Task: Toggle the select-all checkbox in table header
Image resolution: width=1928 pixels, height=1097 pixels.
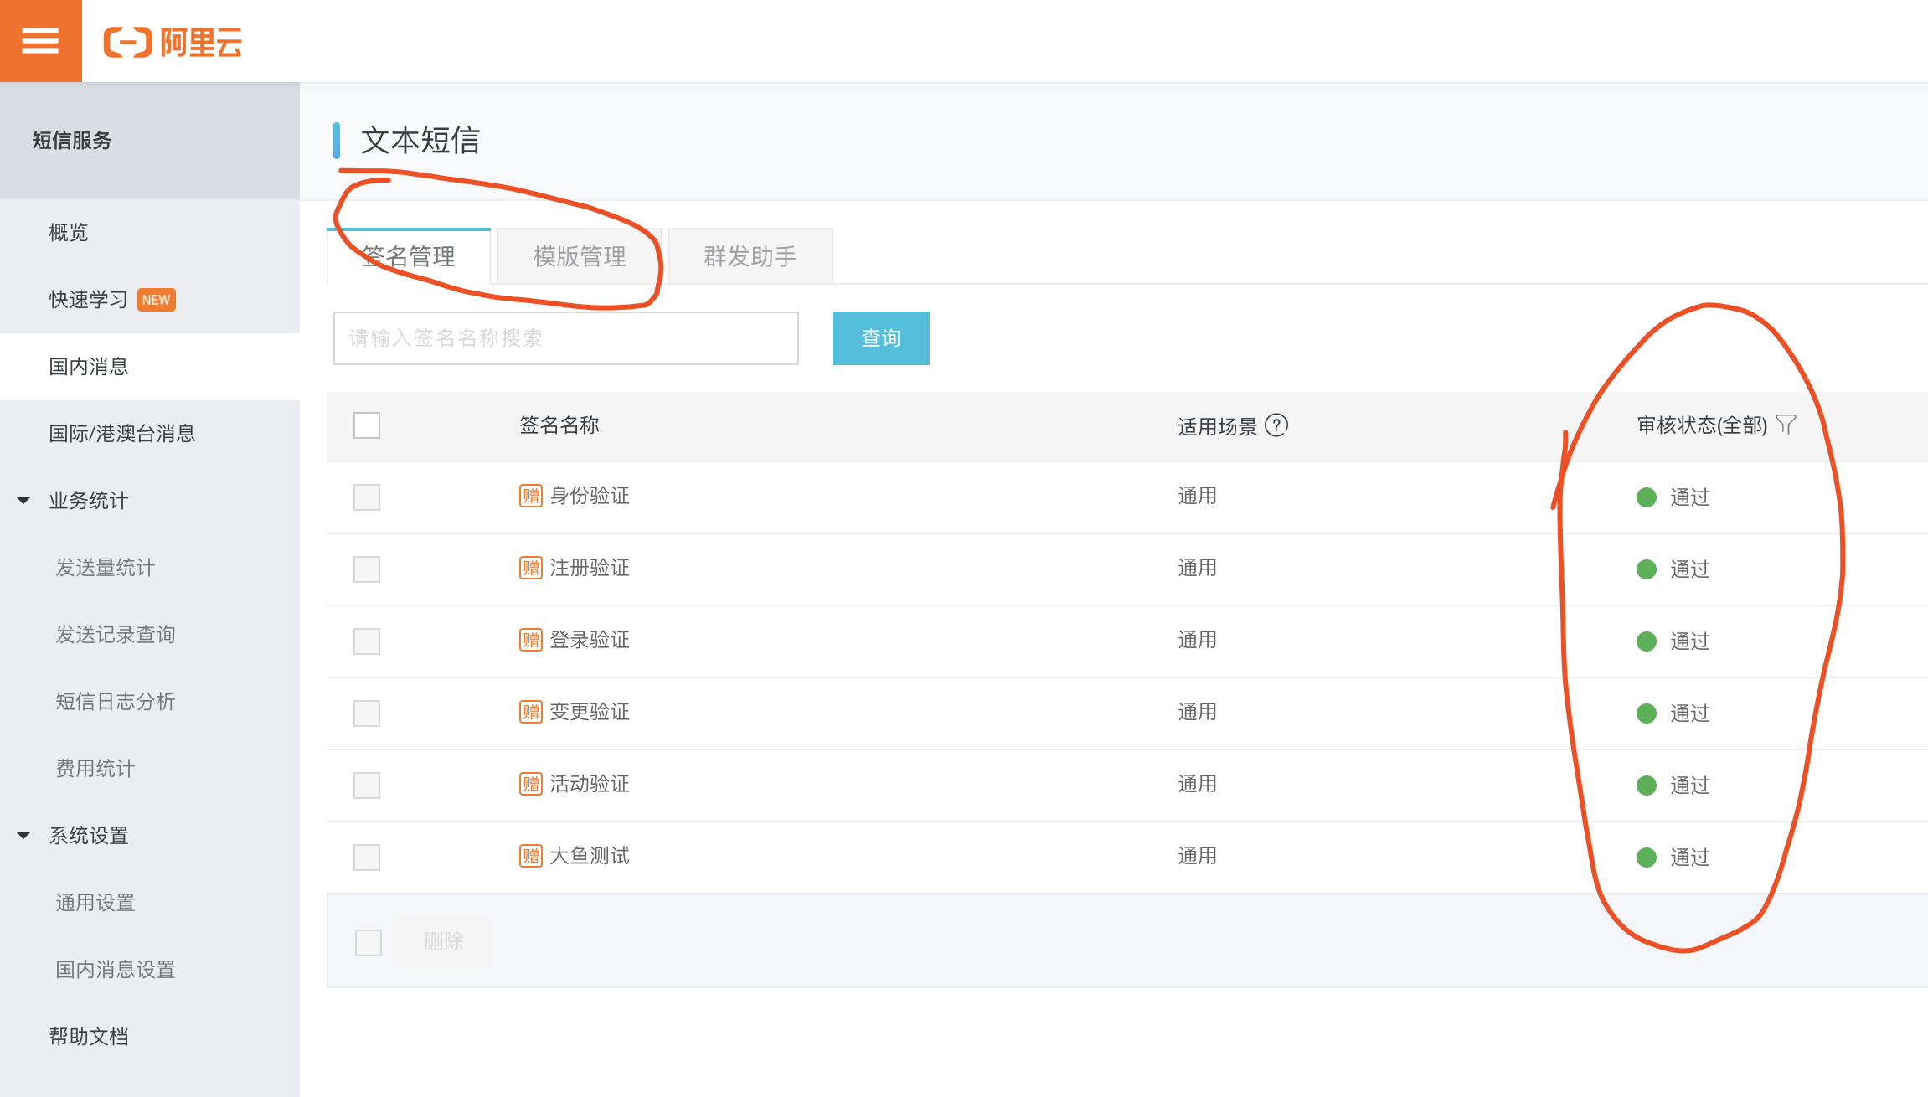Action: click(x=367, y=425)
